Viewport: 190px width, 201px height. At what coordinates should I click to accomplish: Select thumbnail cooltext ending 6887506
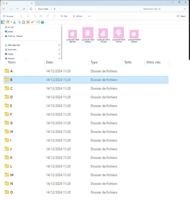pyautogui.click(x=73, y=36)
